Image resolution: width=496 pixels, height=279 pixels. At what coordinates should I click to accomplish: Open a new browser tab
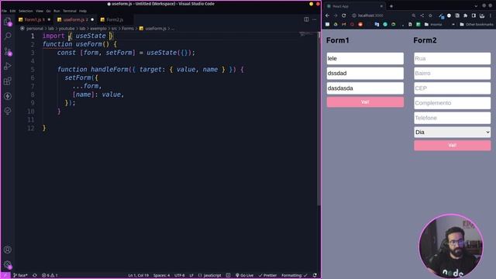pos(391,6)
